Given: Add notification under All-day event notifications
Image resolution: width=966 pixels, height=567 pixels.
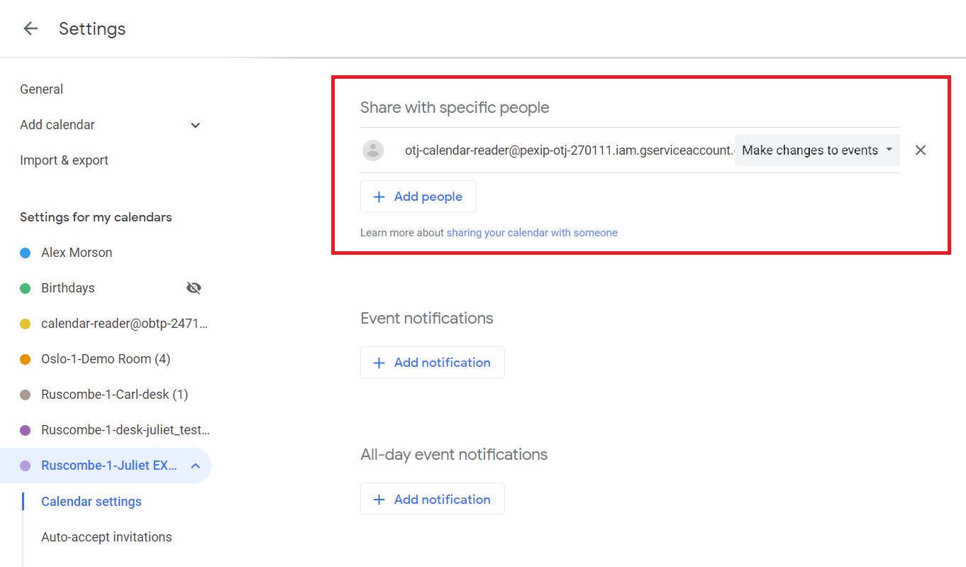Looking at the screenshot, I should 432,500.
